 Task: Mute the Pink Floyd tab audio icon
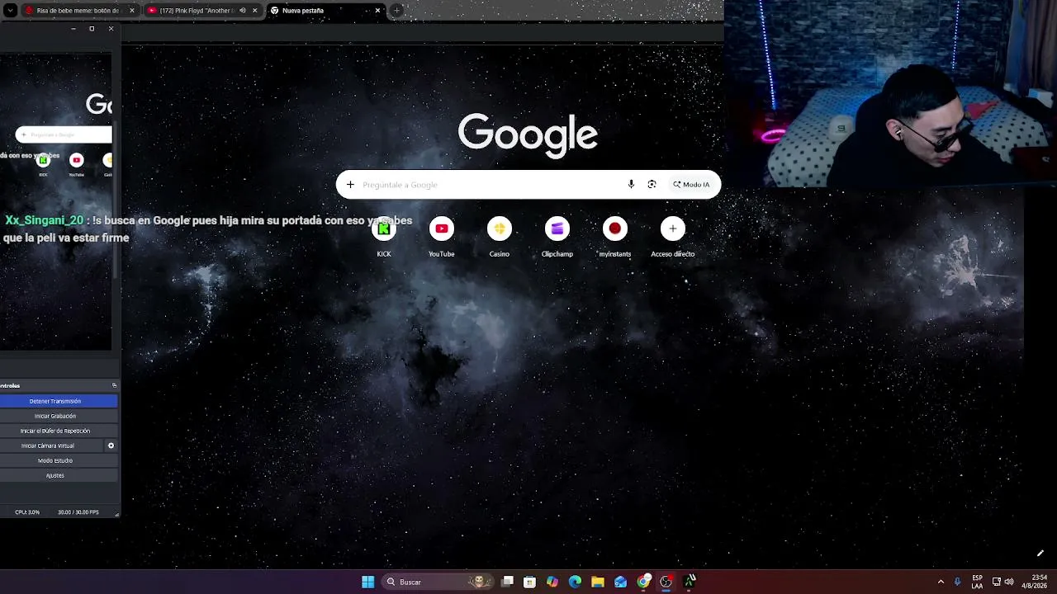pyautogui.click(x=242, y=11)
